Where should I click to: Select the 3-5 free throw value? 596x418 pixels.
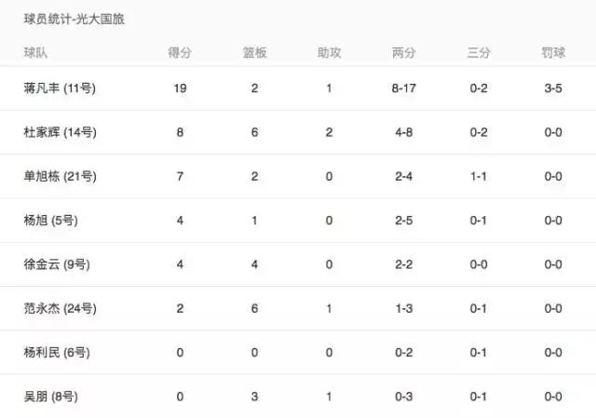tap(553, 88)
